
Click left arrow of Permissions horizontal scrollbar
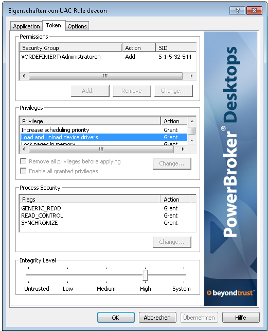(24, 76)
